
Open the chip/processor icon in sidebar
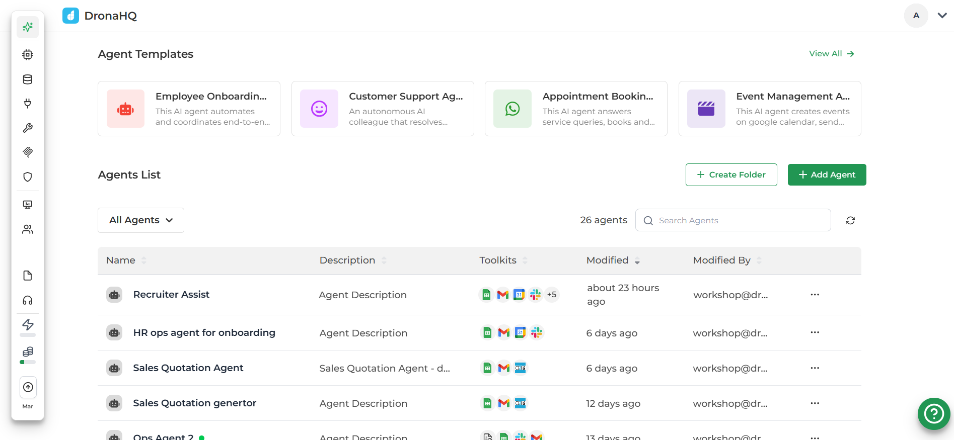[x=28, y=55]
